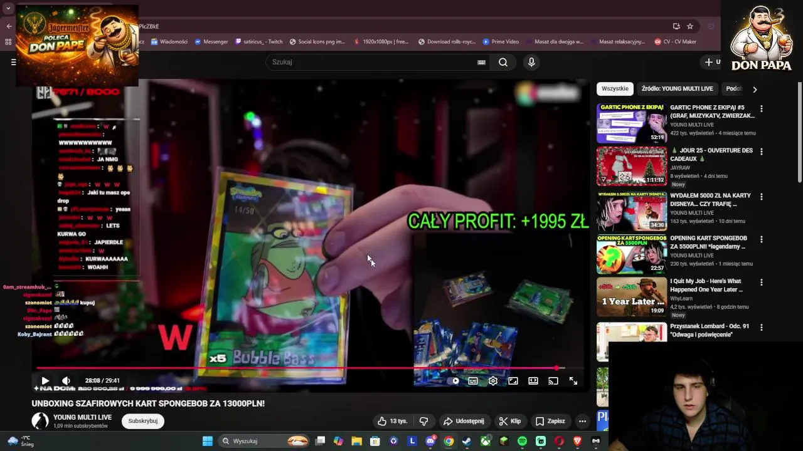803x451 pixels.
Task: Switch to miniplayer mode
Action: [513, 381]
